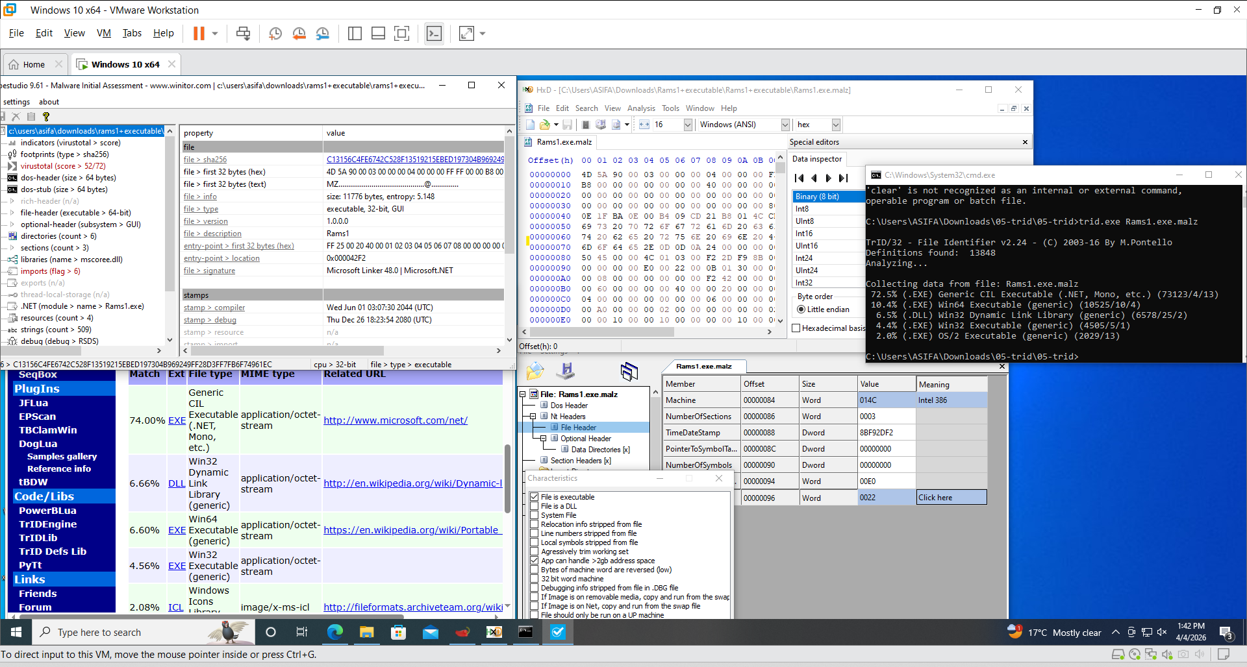Click the open file icon in PE viewer
1247x667 pixels.
tap(535, 371)
